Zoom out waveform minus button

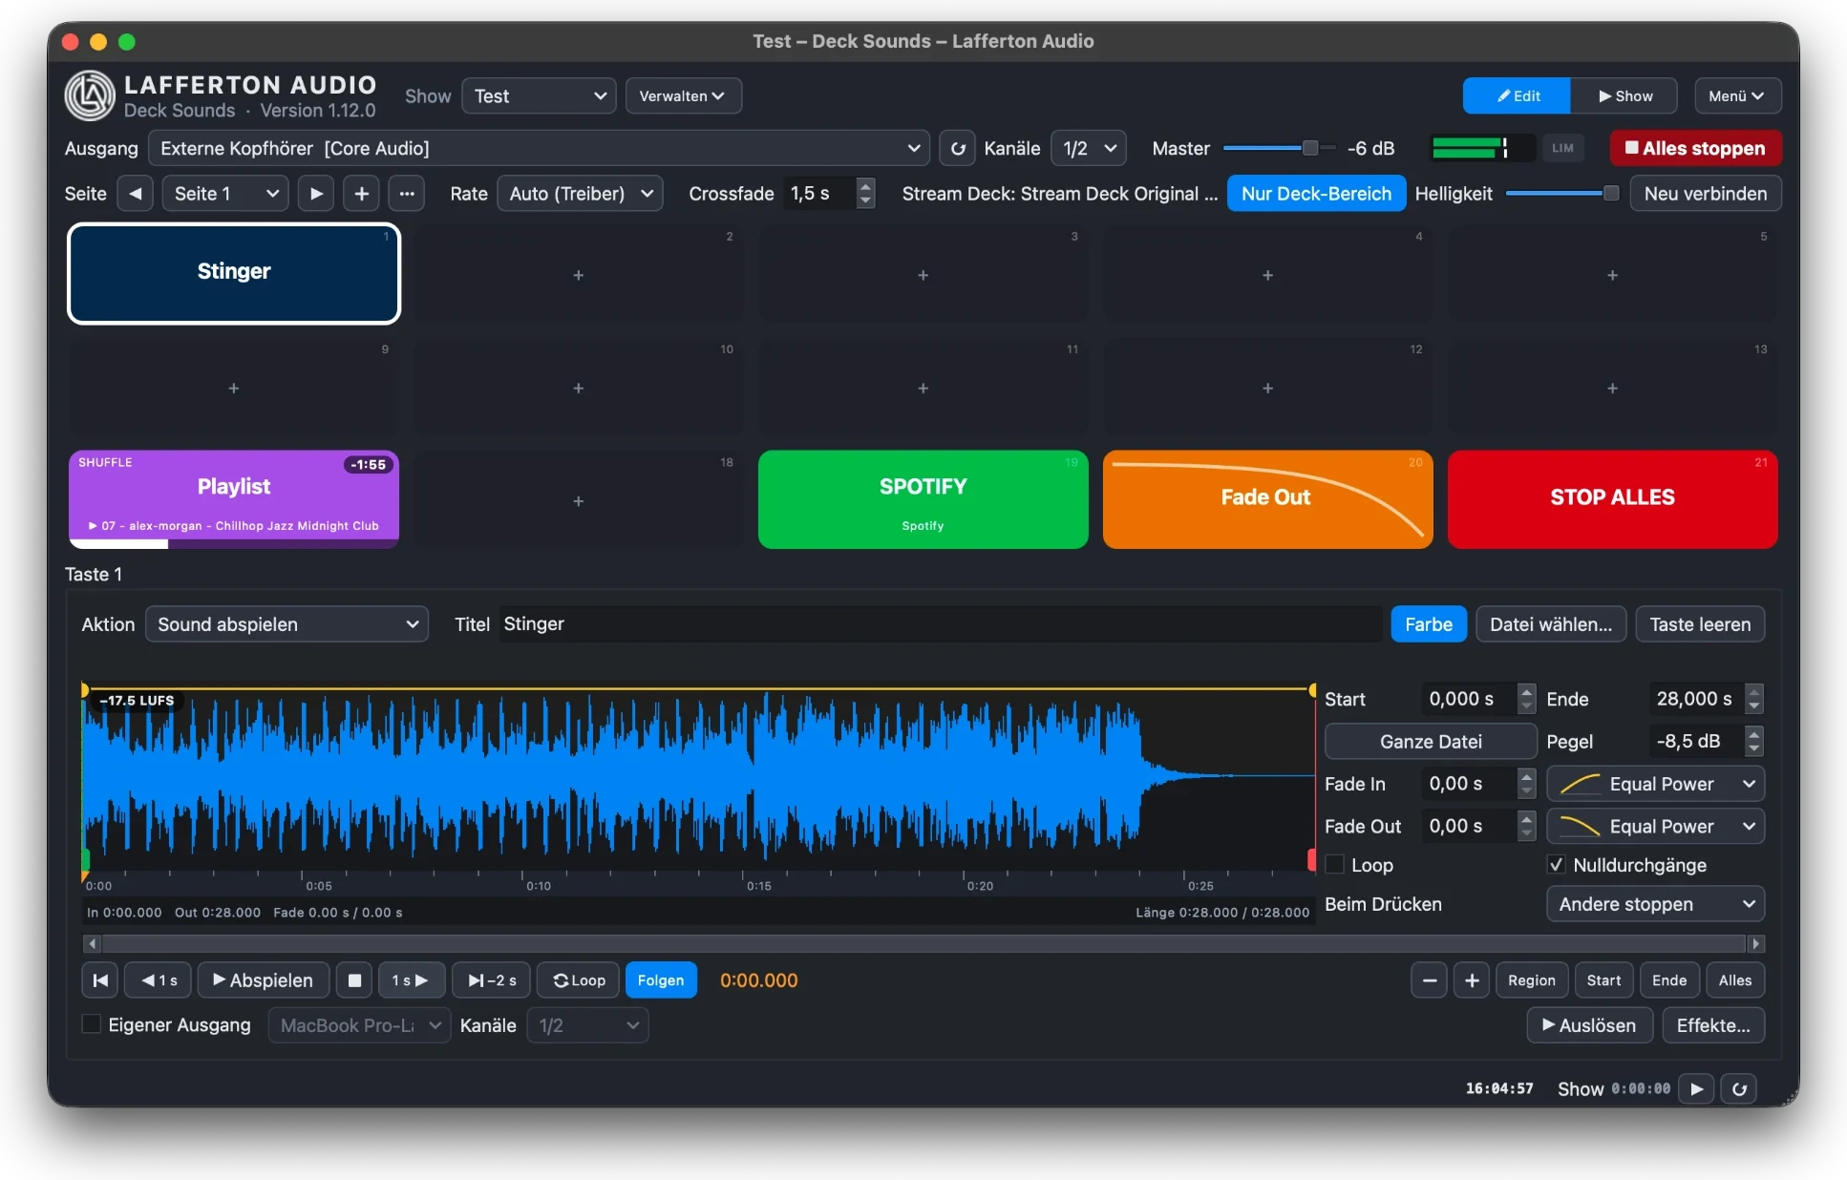(x=1429, y=980)
